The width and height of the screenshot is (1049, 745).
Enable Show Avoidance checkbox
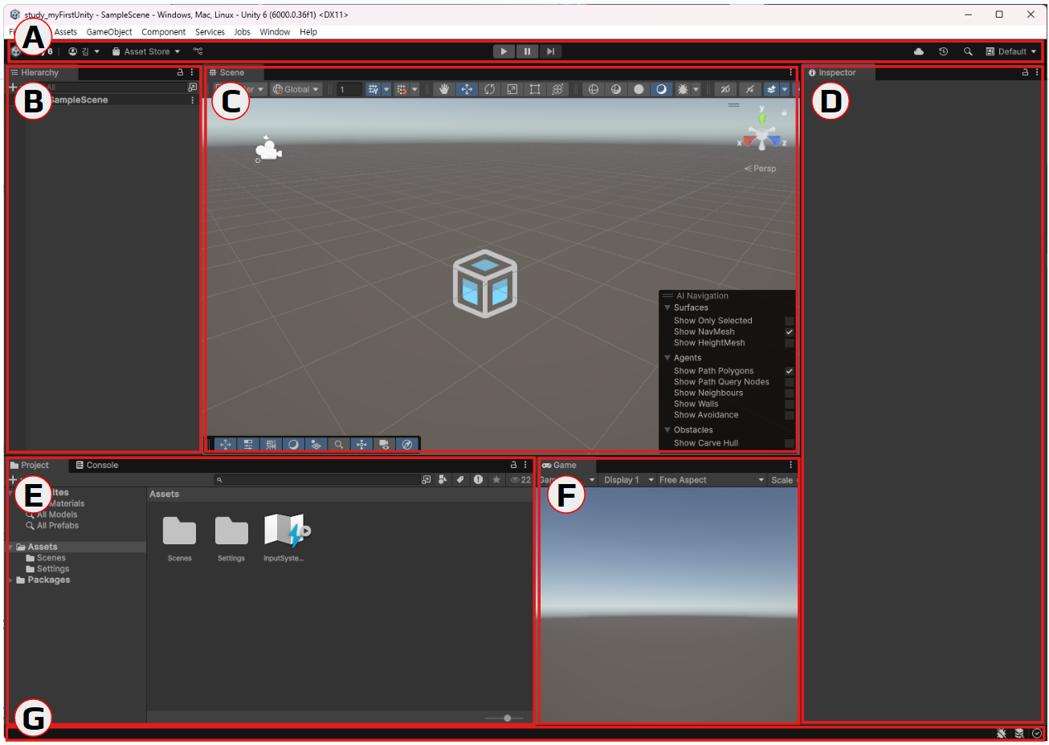789,415
